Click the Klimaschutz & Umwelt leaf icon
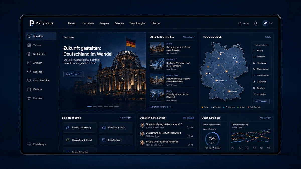 tap(68, 140)
